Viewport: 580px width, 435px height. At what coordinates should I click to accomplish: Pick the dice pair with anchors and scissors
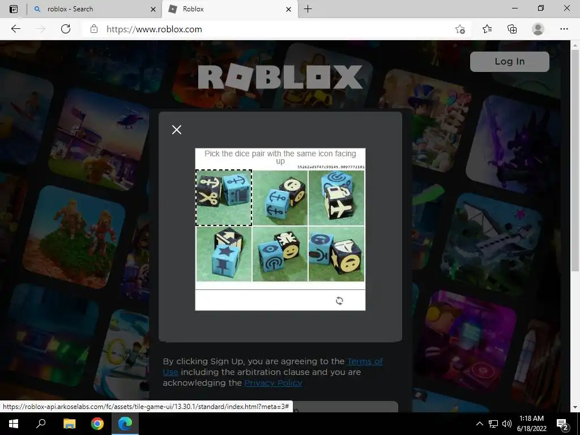224,198
